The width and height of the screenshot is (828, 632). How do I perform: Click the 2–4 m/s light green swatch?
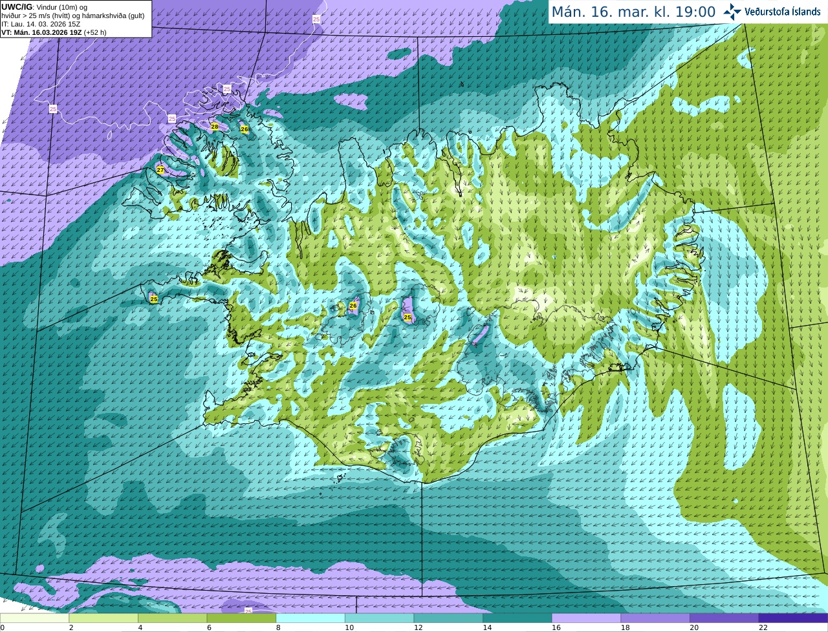tap(103, 618)
